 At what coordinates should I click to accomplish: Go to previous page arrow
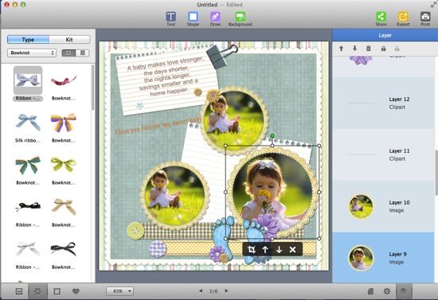(x=201, y=290)
